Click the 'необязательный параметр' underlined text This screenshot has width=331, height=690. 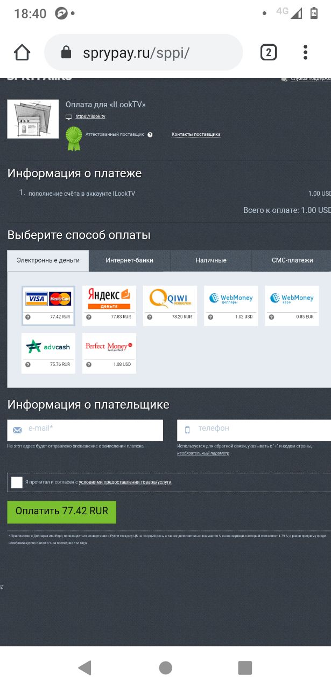(203, 453)
